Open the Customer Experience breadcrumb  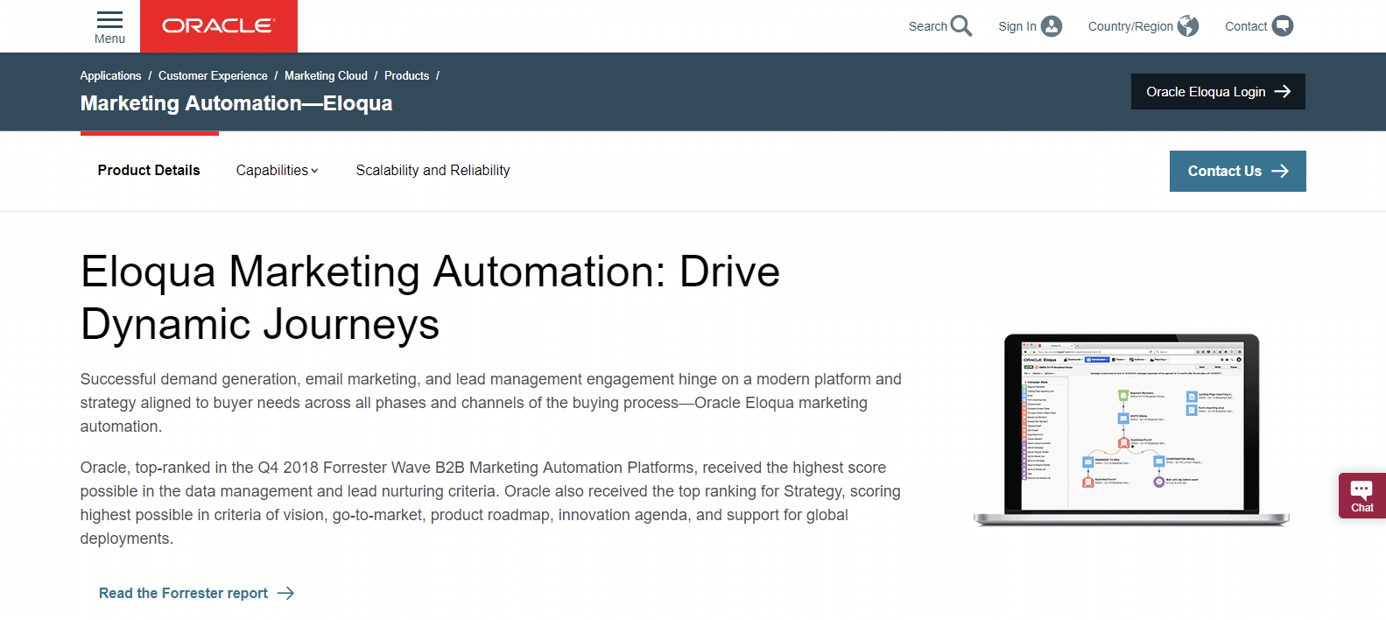pyautogui.click(x=213, y=76)
